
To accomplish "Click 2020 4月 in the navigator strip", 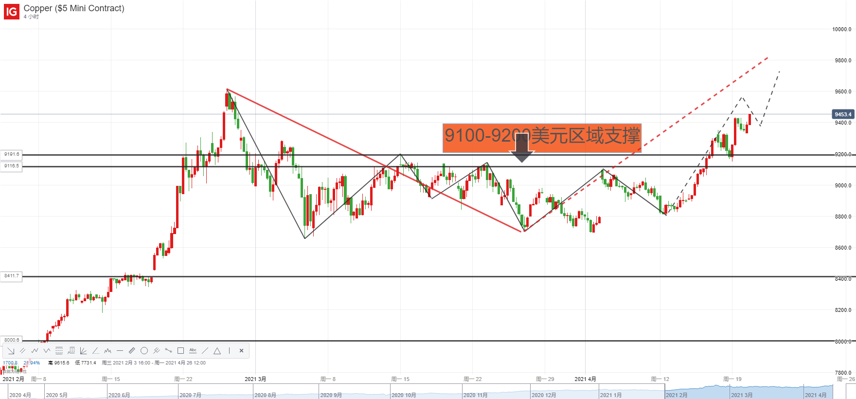I will (20, 395).
